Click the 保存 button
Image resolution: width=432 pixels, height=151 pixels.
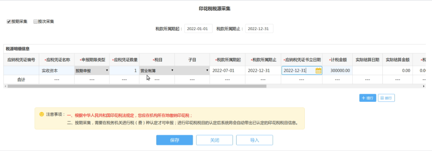pyautogui.click(x=174, y=140)
